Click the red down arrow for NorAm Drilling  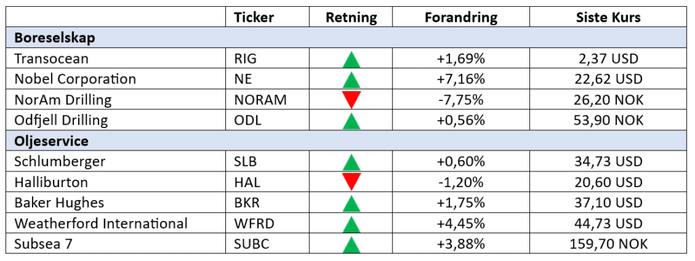click(351, 100)
